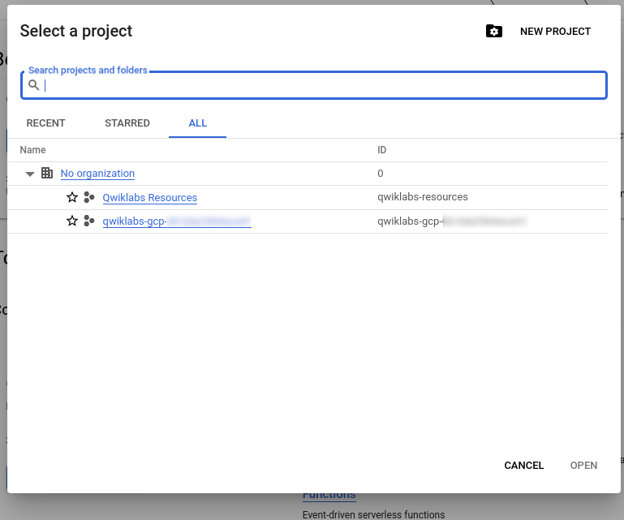Click the CANCEL button
Screen dimensions: 624x520
coord(523,466)
